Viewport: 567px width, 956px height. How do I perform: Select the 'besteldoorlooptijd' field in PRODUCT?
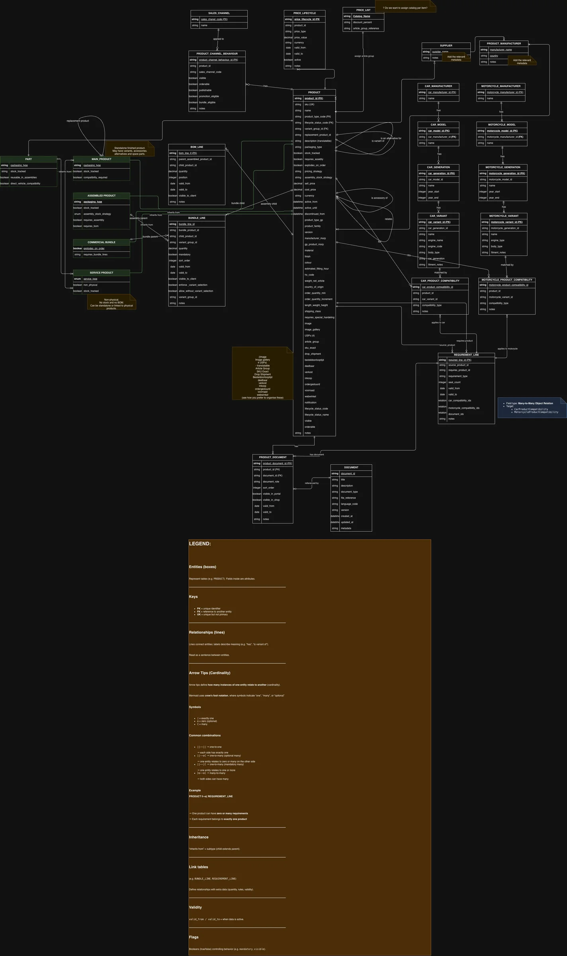tap(315, 360)
